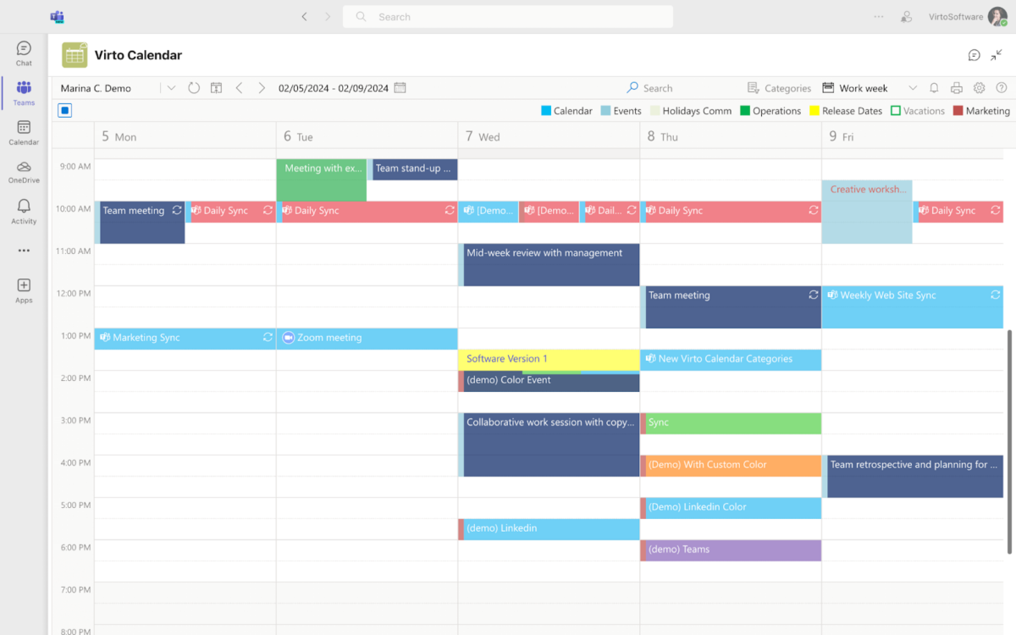Go to the next week arrow
This screenshot has width=1016, height=635.
[x=262, y=88]
